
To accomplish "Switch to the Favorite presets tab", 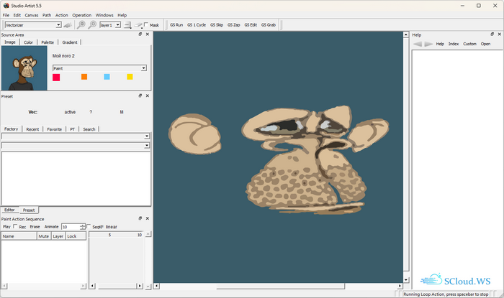I will click(x=54, y=129).
